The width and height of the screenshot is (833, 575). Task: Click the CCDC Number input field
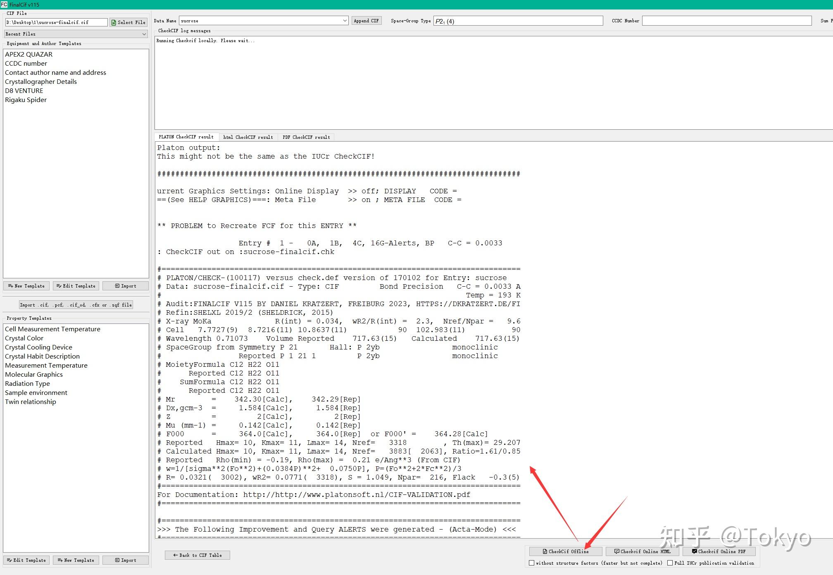click(726, 21)
